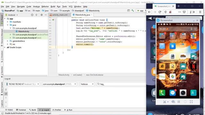This screenshot has width=205, height=115.
Task: Open the Navigate menu
Action: 21,6
